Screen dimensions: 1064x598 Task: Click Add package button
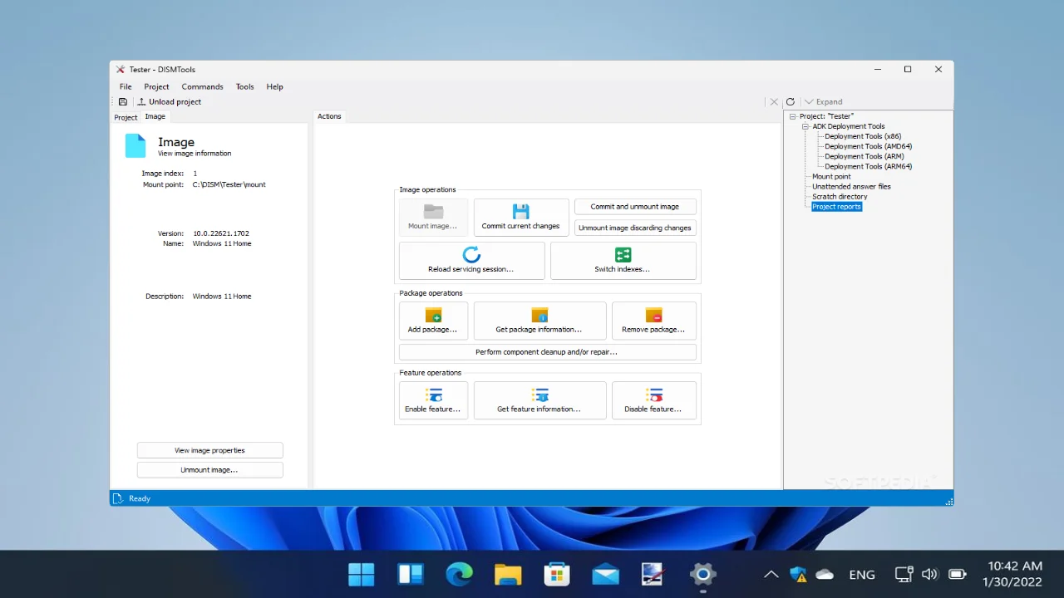pos(433,321)
